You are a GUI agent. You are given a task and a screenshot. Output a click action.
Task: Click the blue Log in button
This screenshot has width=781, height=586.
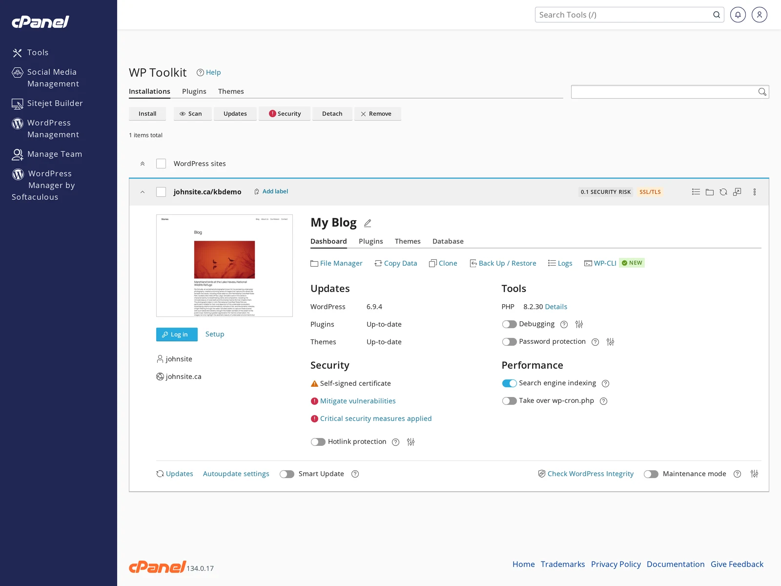177,335
